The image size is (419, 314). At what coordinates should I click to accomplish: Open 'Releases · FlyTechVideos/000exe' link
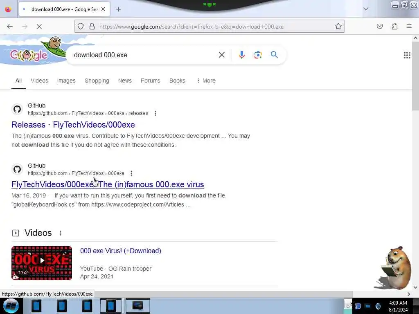[x=73, y=125]
